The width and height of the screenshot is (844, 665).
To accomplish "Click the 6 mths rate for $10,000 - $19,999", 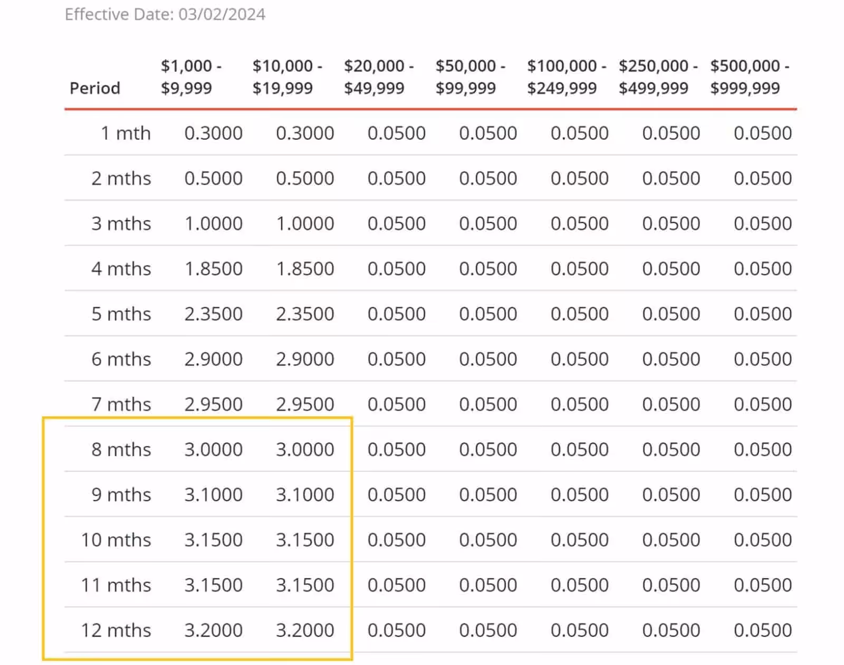I will click(305, 359).
